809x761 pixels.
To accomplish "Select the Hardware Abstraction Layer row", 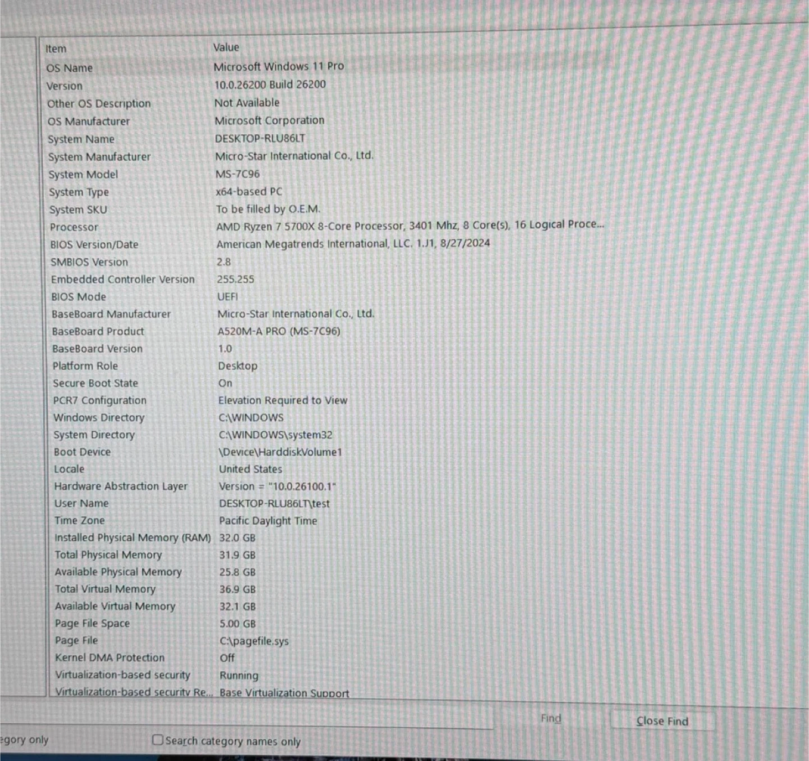I will click(121, 486).
